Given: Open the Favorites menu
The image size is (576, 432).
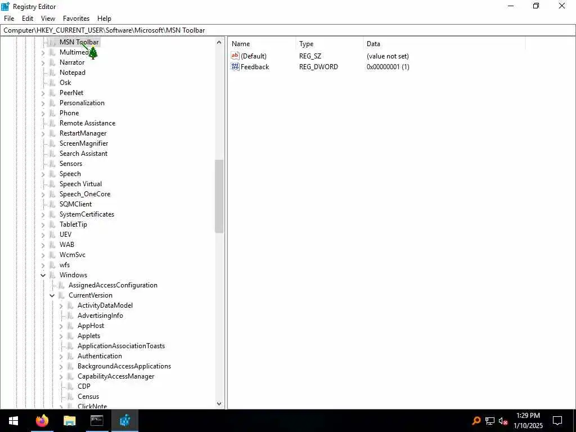Looking at the screenshot, I should tap(76, 19).
